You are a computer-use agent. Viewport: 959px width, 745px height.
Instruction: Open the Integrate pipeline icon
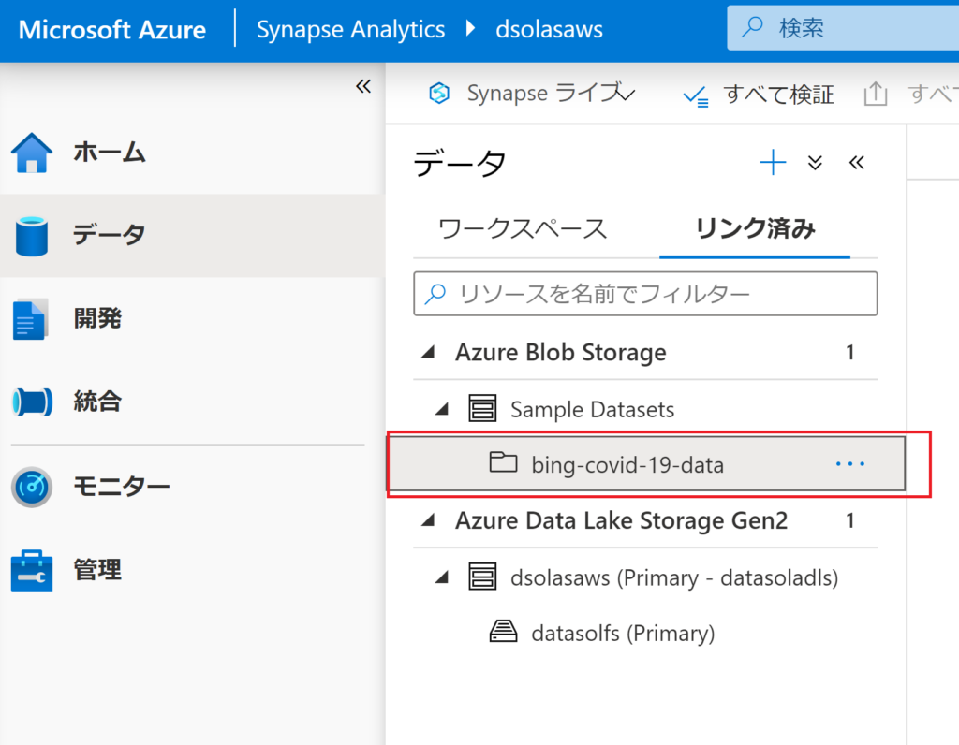pyautogui.click(x=32, y=402)
